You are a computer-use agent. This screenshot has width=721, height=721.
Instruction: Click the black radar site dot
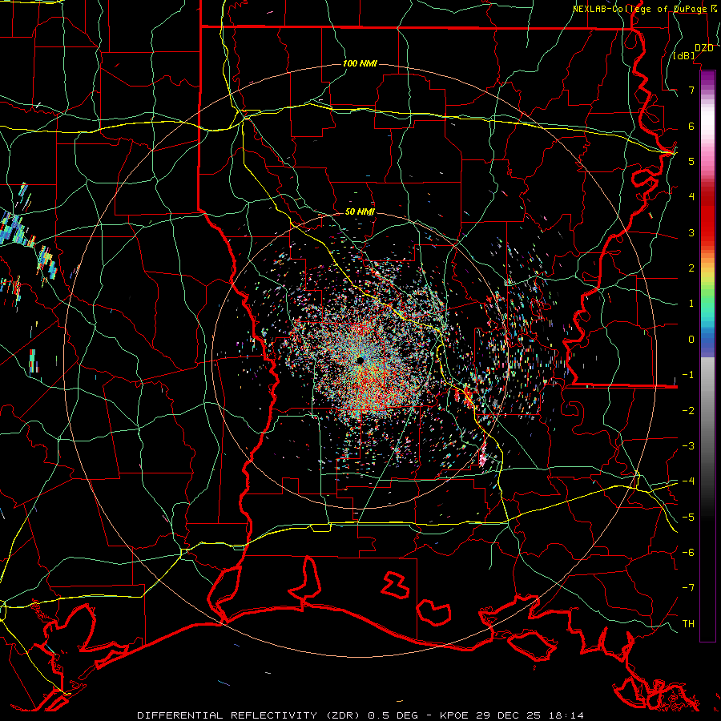(360, 360)
